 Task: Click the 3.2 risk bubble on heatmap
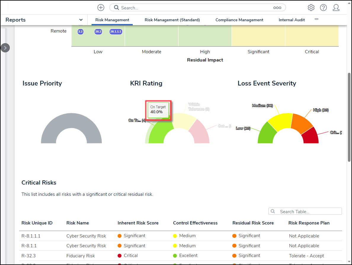pos(80,32)
